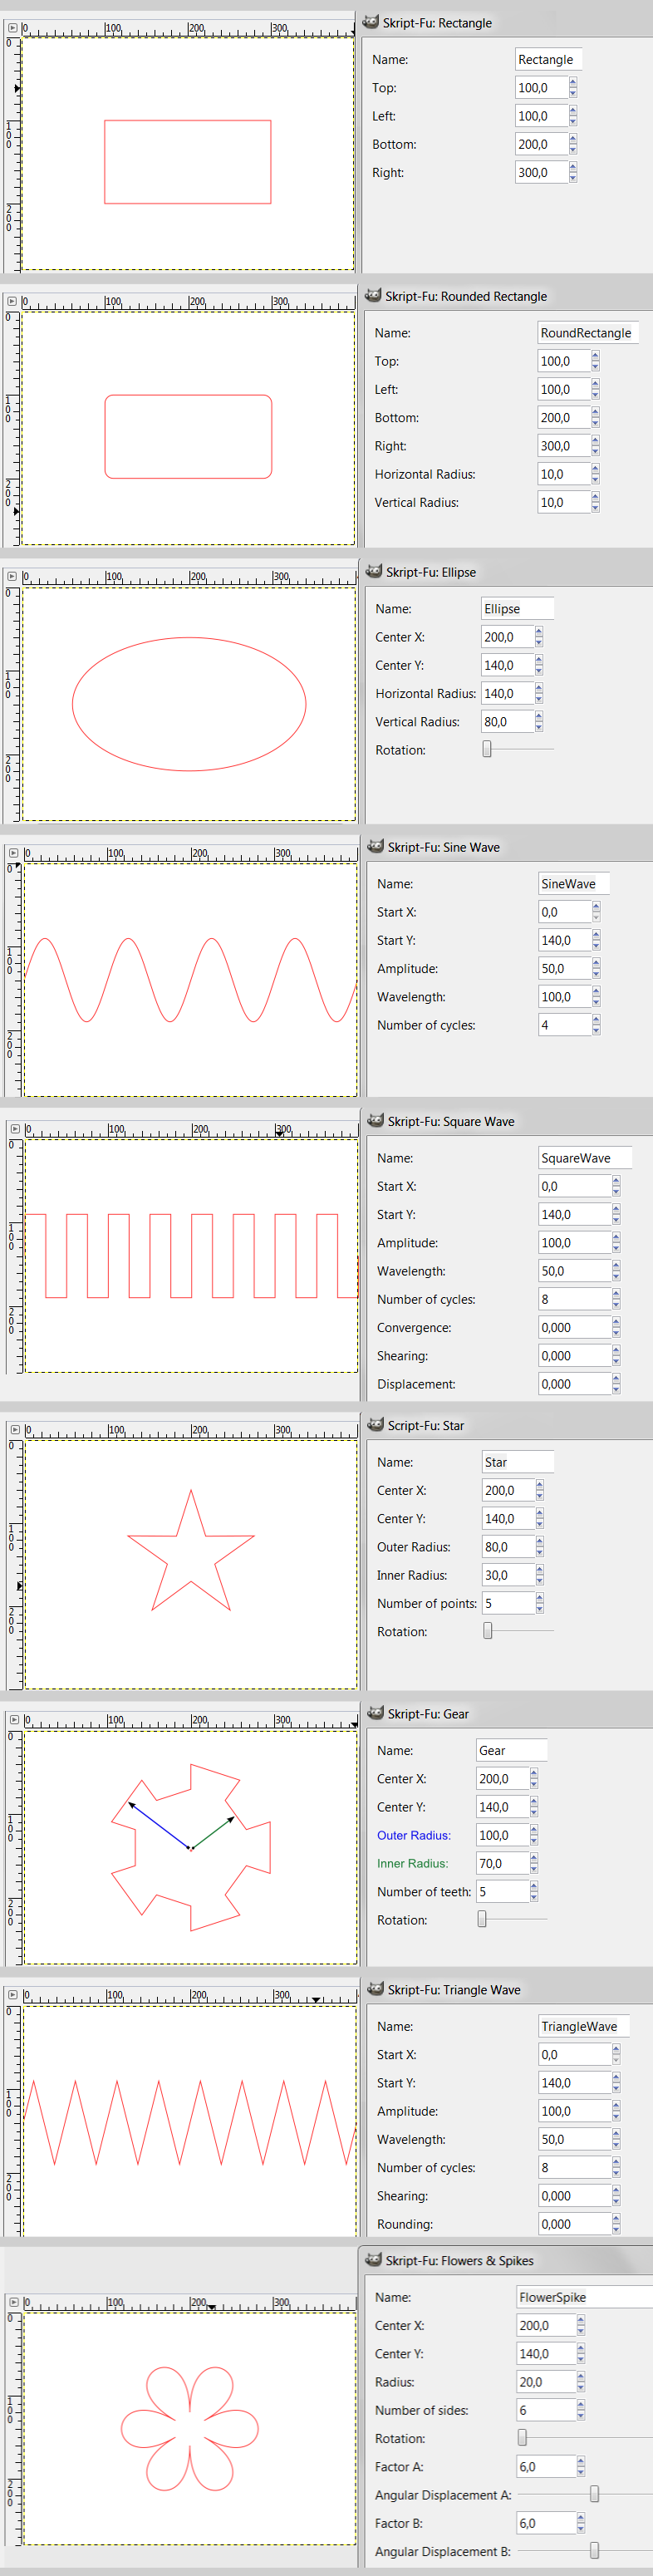Open image menu button above gear canvas
Screen dimensions: 653x2576
pos(14,1719)
